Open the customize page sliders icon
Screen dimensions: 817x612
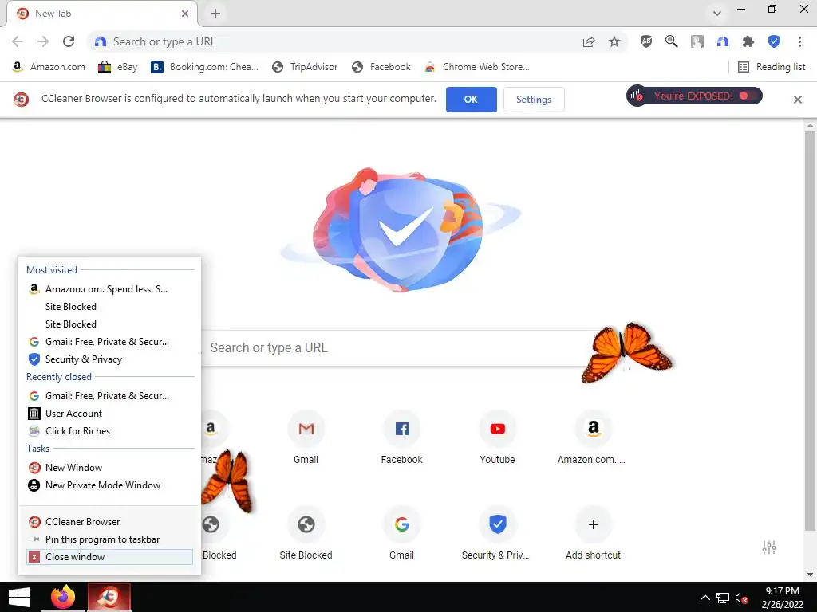click(x=769, y=547)
